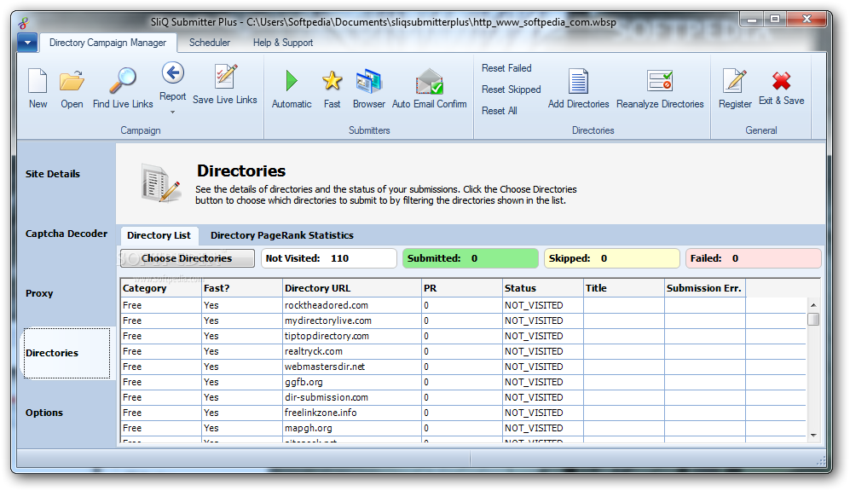Click the directory list scrollbar thumb
Image resolution: width=850 pixels, height=491 pixels.
coord(813,319)
